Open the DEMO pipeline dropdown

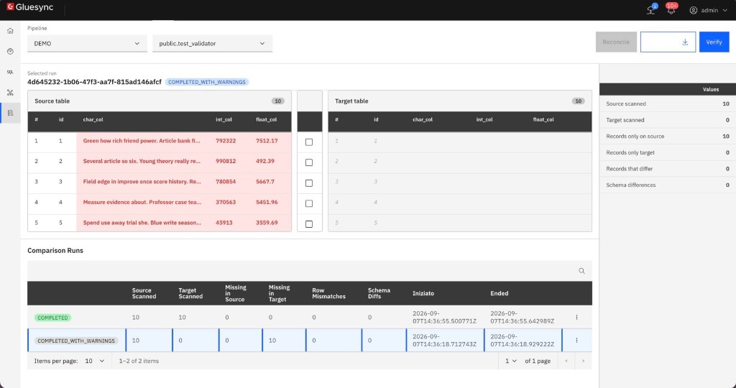coord(87,44)
